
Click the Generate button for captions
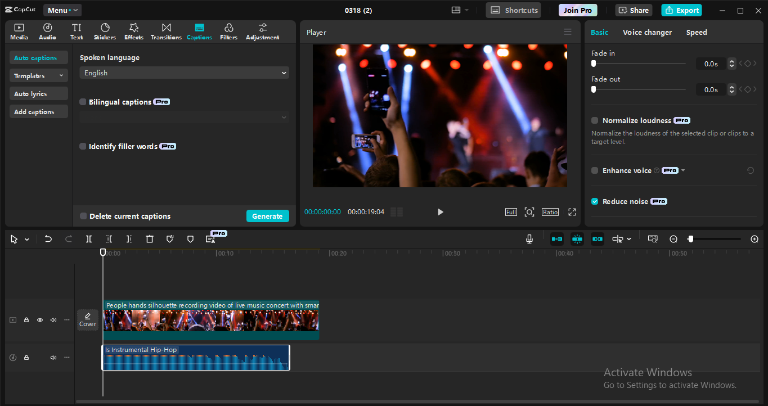tap(267, 215)
